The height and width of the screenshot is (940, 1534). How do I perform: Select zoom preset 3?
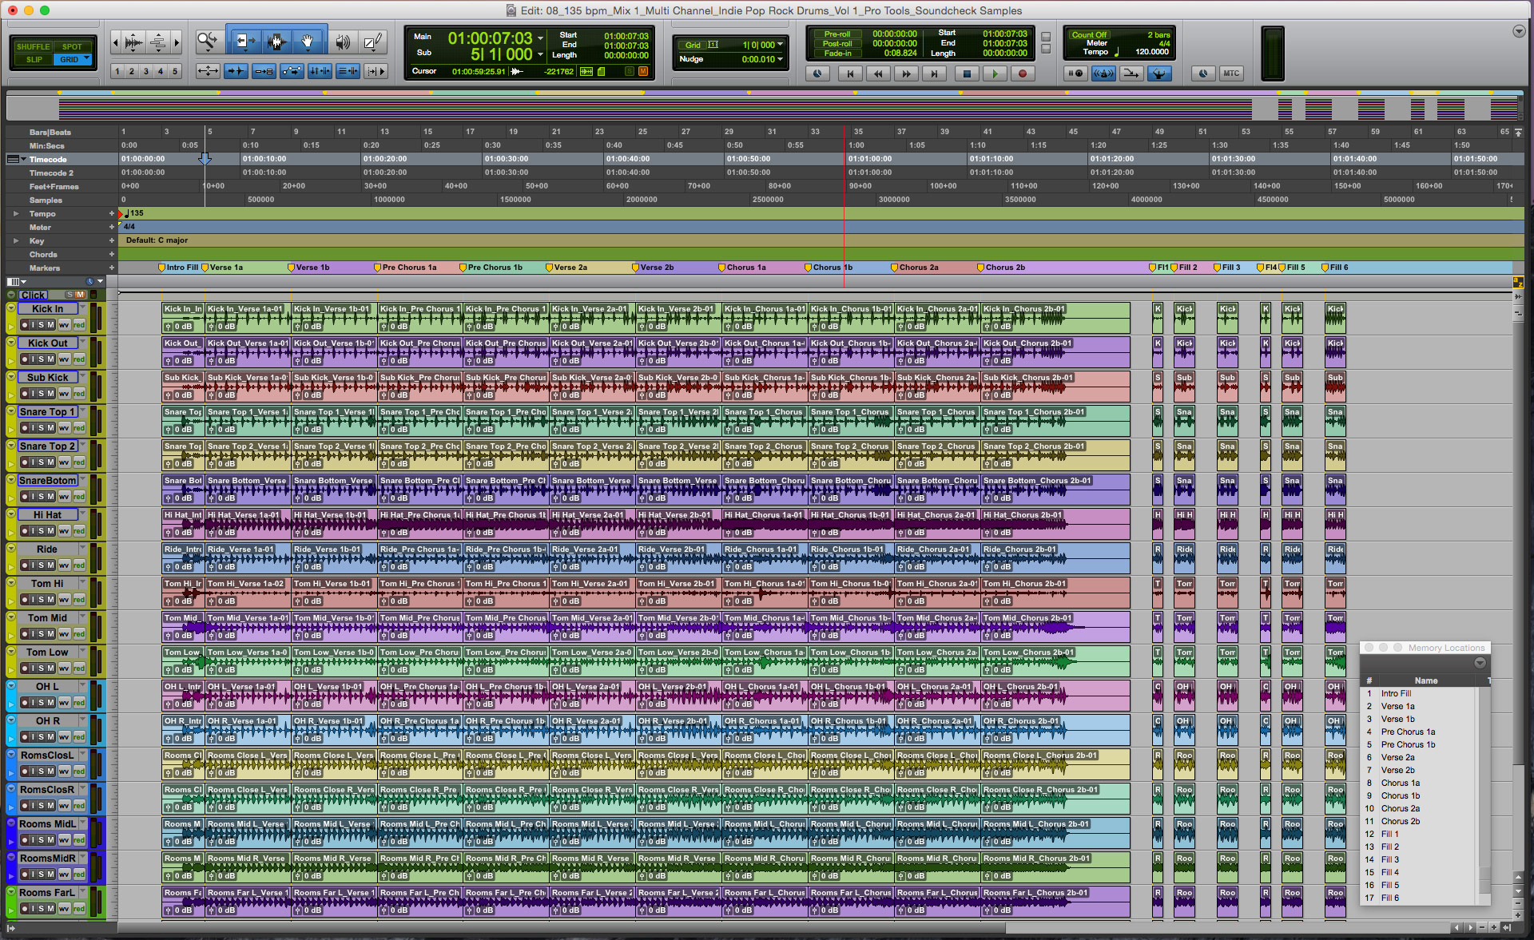tap(146, 71)
